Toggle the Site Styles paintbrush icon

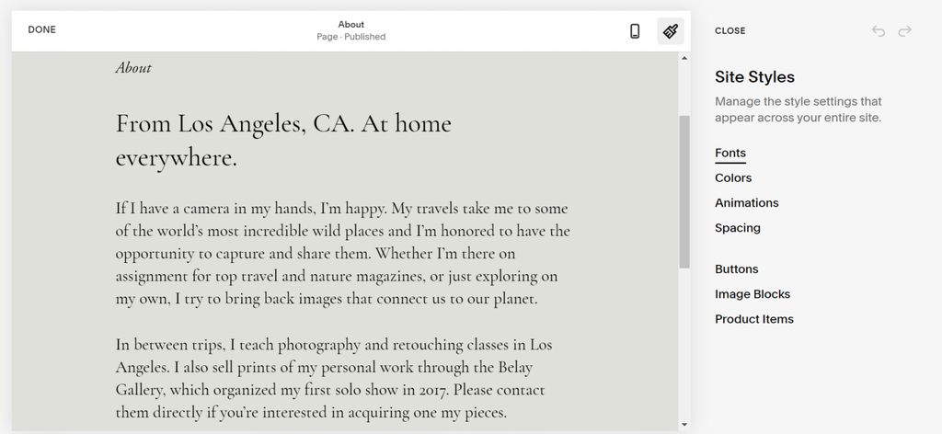671,30
